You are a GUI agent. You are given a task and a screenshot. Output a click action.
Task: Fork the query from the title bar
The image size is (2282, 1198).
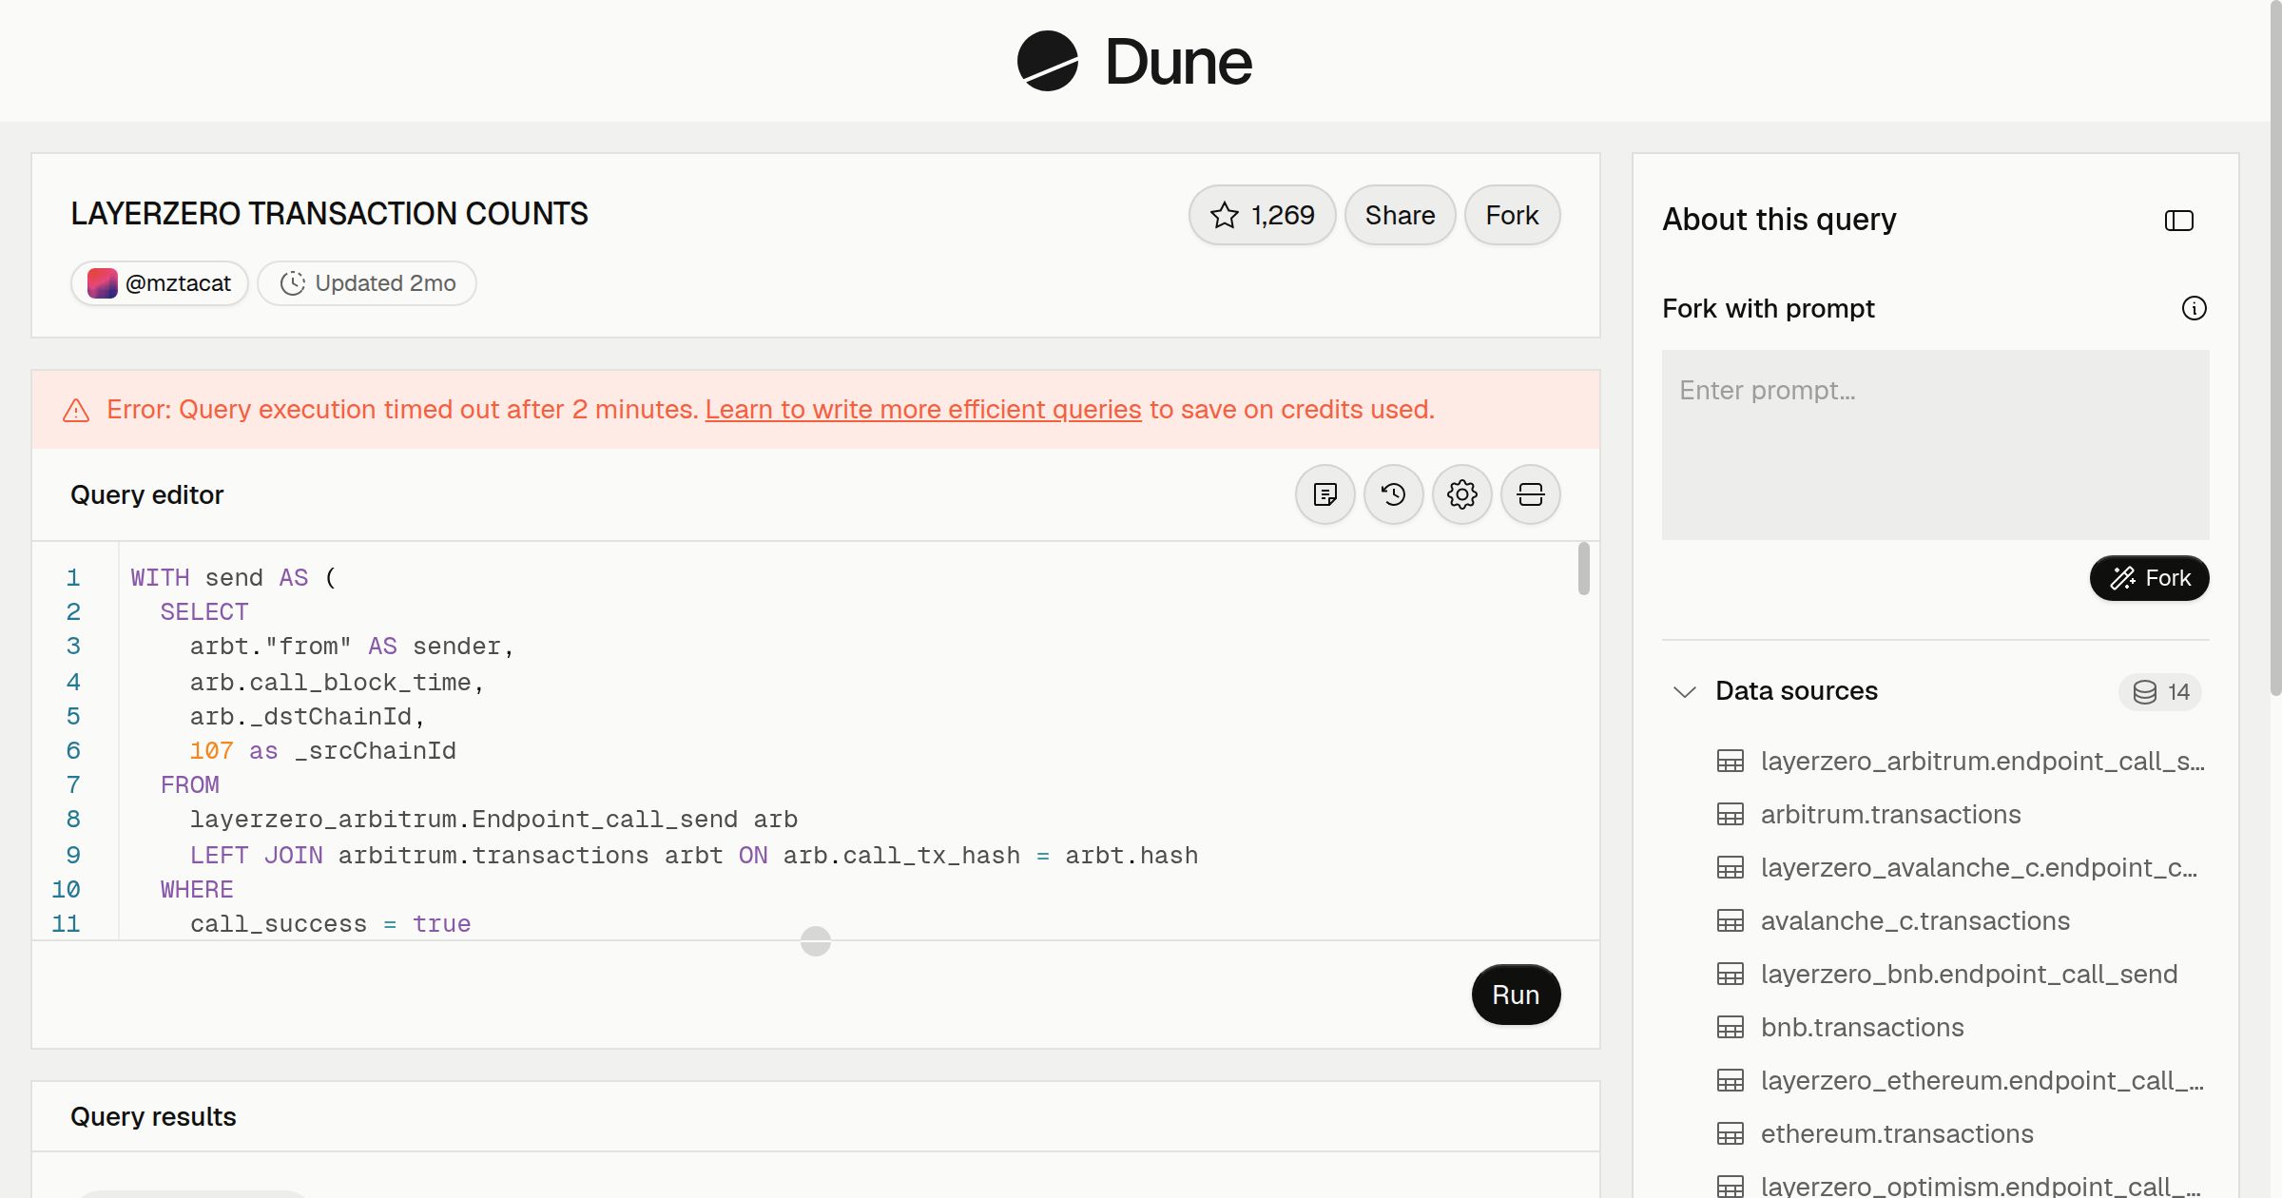point(1512,215)
